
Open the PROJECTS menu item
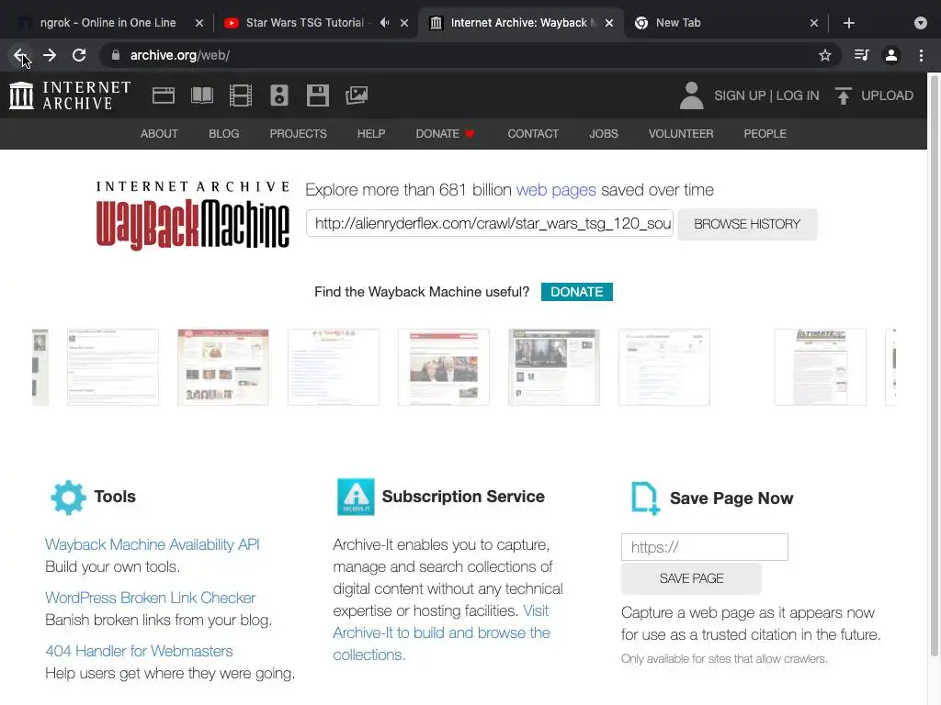point(299,134)
